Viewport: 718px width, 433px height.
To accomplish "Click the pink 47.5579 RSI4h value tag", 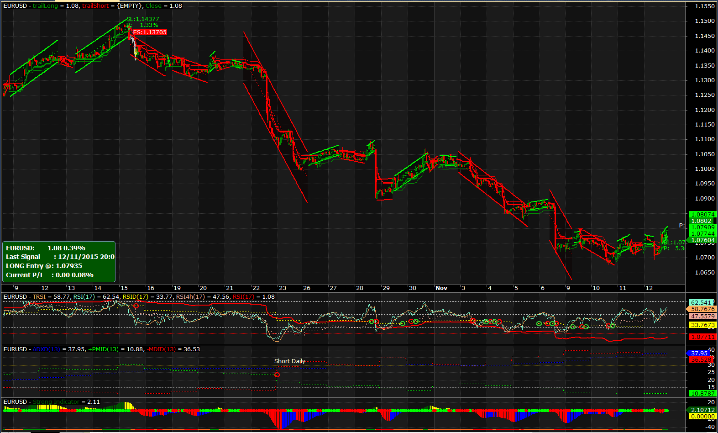I will click(702, 317).
